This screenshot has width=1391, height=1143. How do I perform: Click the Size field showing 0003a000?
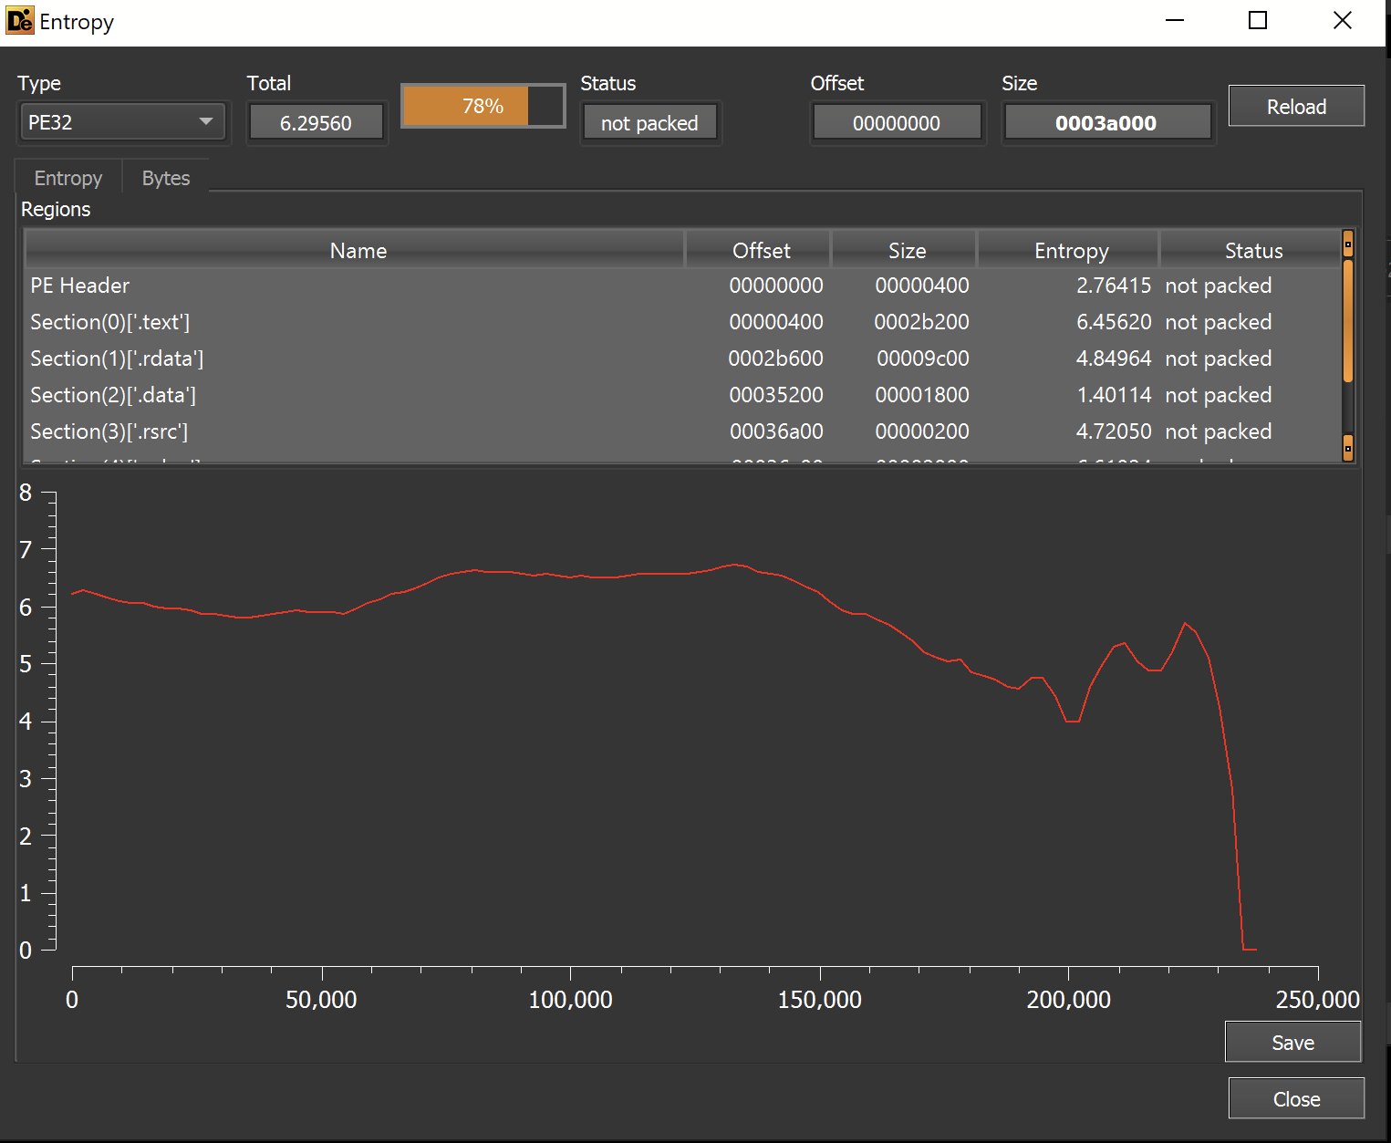pos(1106,123)
